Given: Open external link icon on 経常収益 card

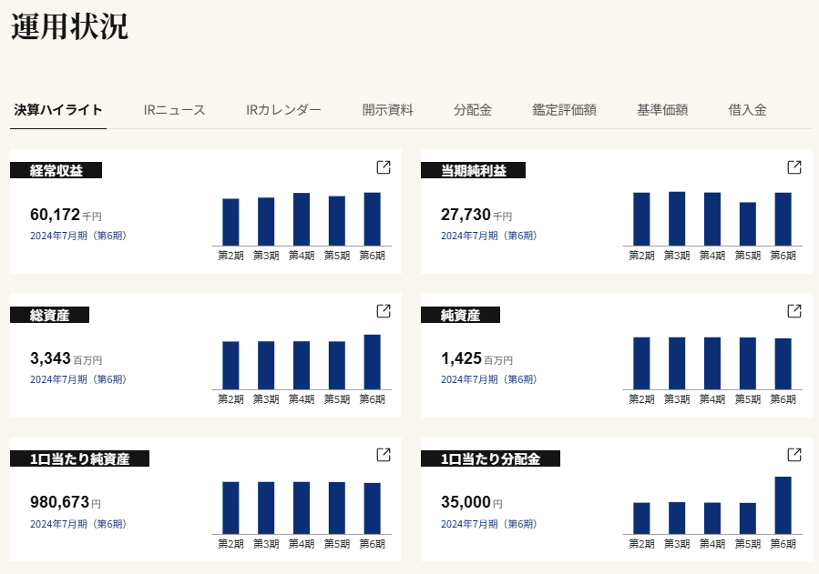Looking at the screenshot, I should point(384,167).
